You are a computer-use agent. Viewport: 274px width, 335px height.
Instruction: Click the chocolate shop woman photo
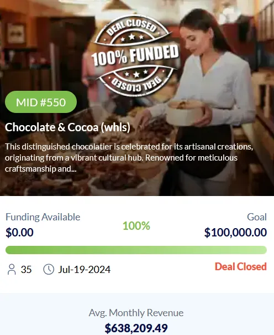pos(137,98)
